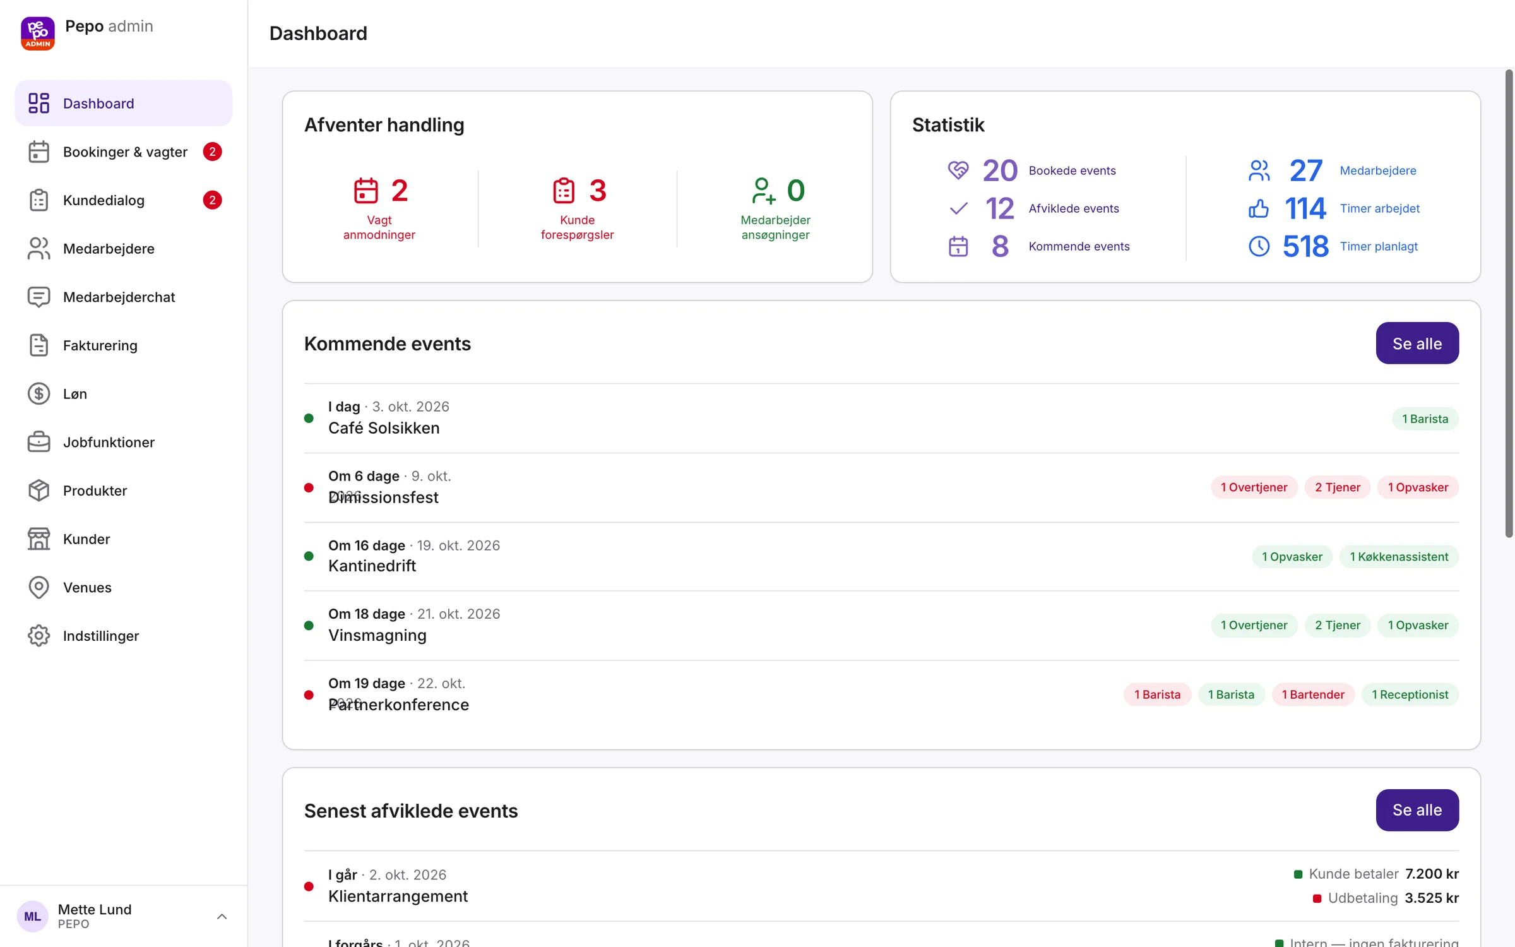Click the Kundedialog clipboard icon
This screenshot has width=1515, height=947.
tap(39, 200)
